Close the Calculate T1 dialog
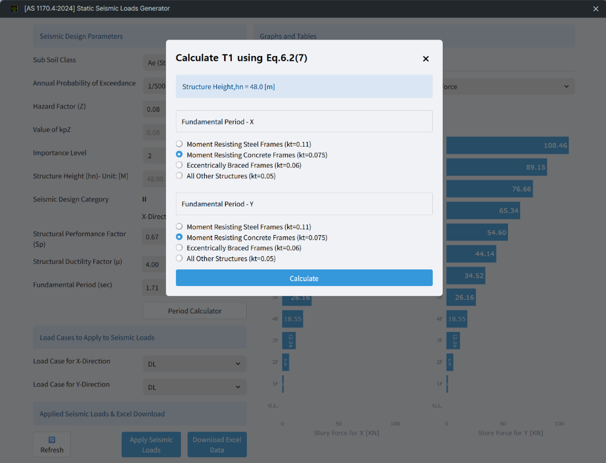 pyautogui.click(x=425, y=59)
